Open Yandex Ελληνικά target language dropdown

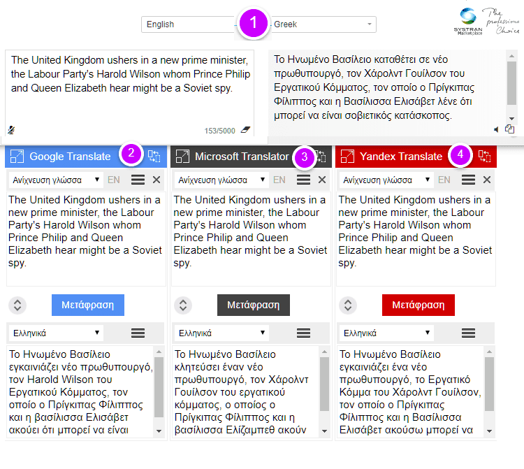click(x=386, y=333)
